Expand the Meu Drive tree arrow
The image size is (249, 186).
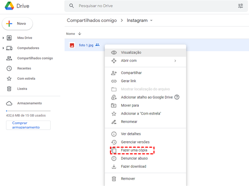coord(3,38)
